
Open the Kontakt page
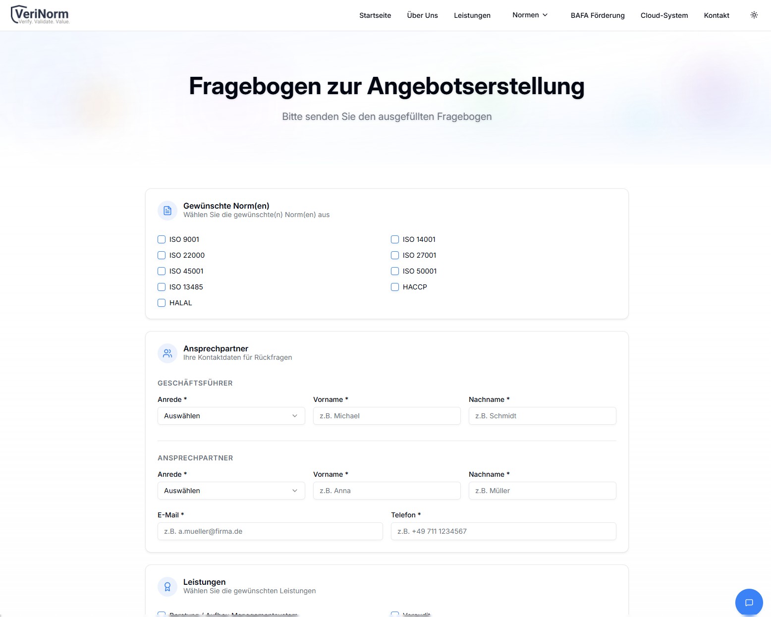point(716,15)
